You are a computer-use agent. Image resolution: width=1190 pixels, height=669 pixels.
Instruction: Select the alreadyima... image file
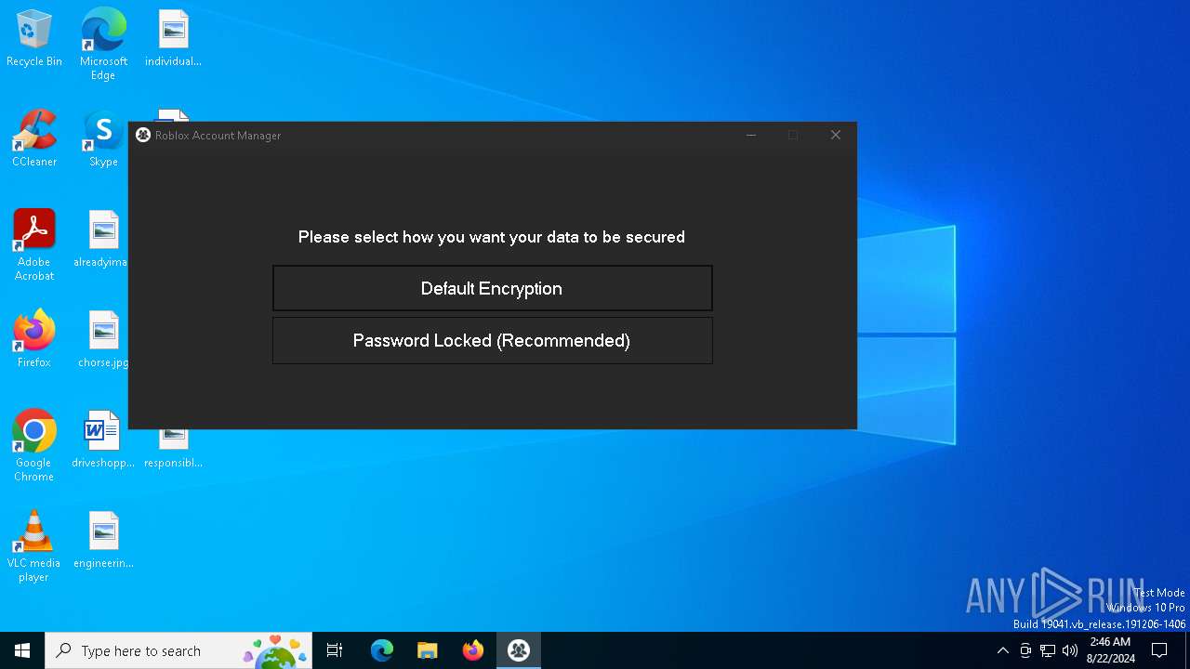103,240
